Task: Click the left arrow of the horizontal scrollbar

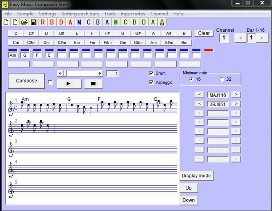Action: click(60, 74)
